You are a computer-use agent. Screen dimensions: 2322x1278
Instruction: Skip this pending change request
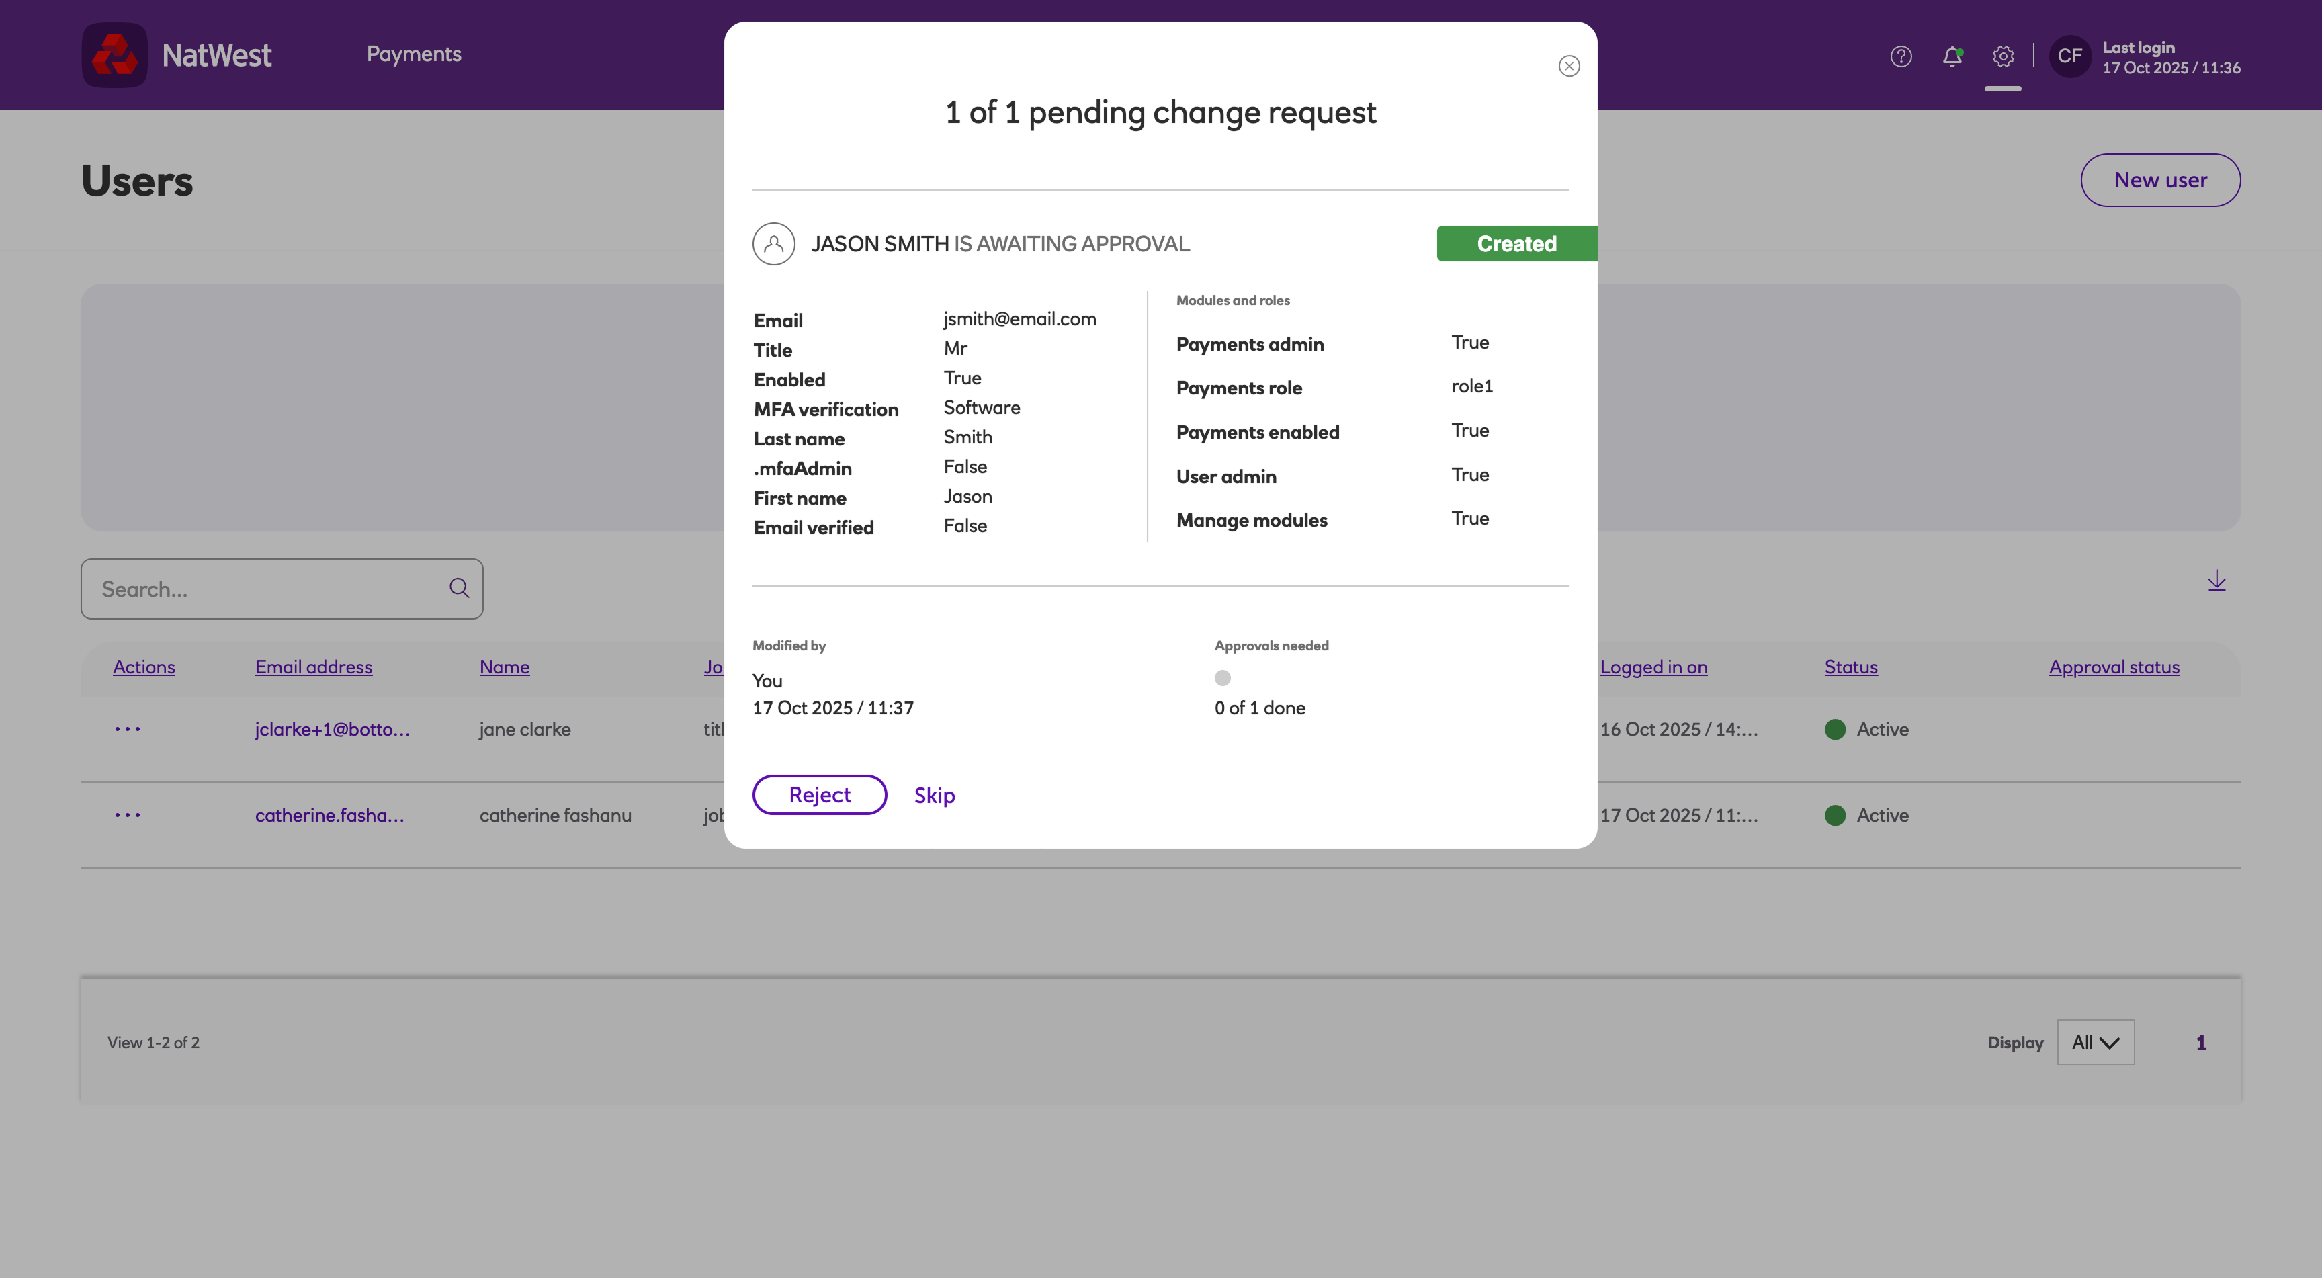934,795
